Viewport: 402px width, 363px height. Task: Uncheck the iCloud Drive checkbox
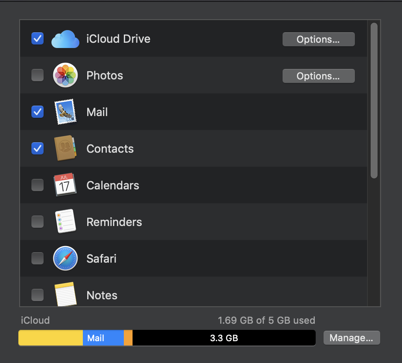tap(37, 38)
